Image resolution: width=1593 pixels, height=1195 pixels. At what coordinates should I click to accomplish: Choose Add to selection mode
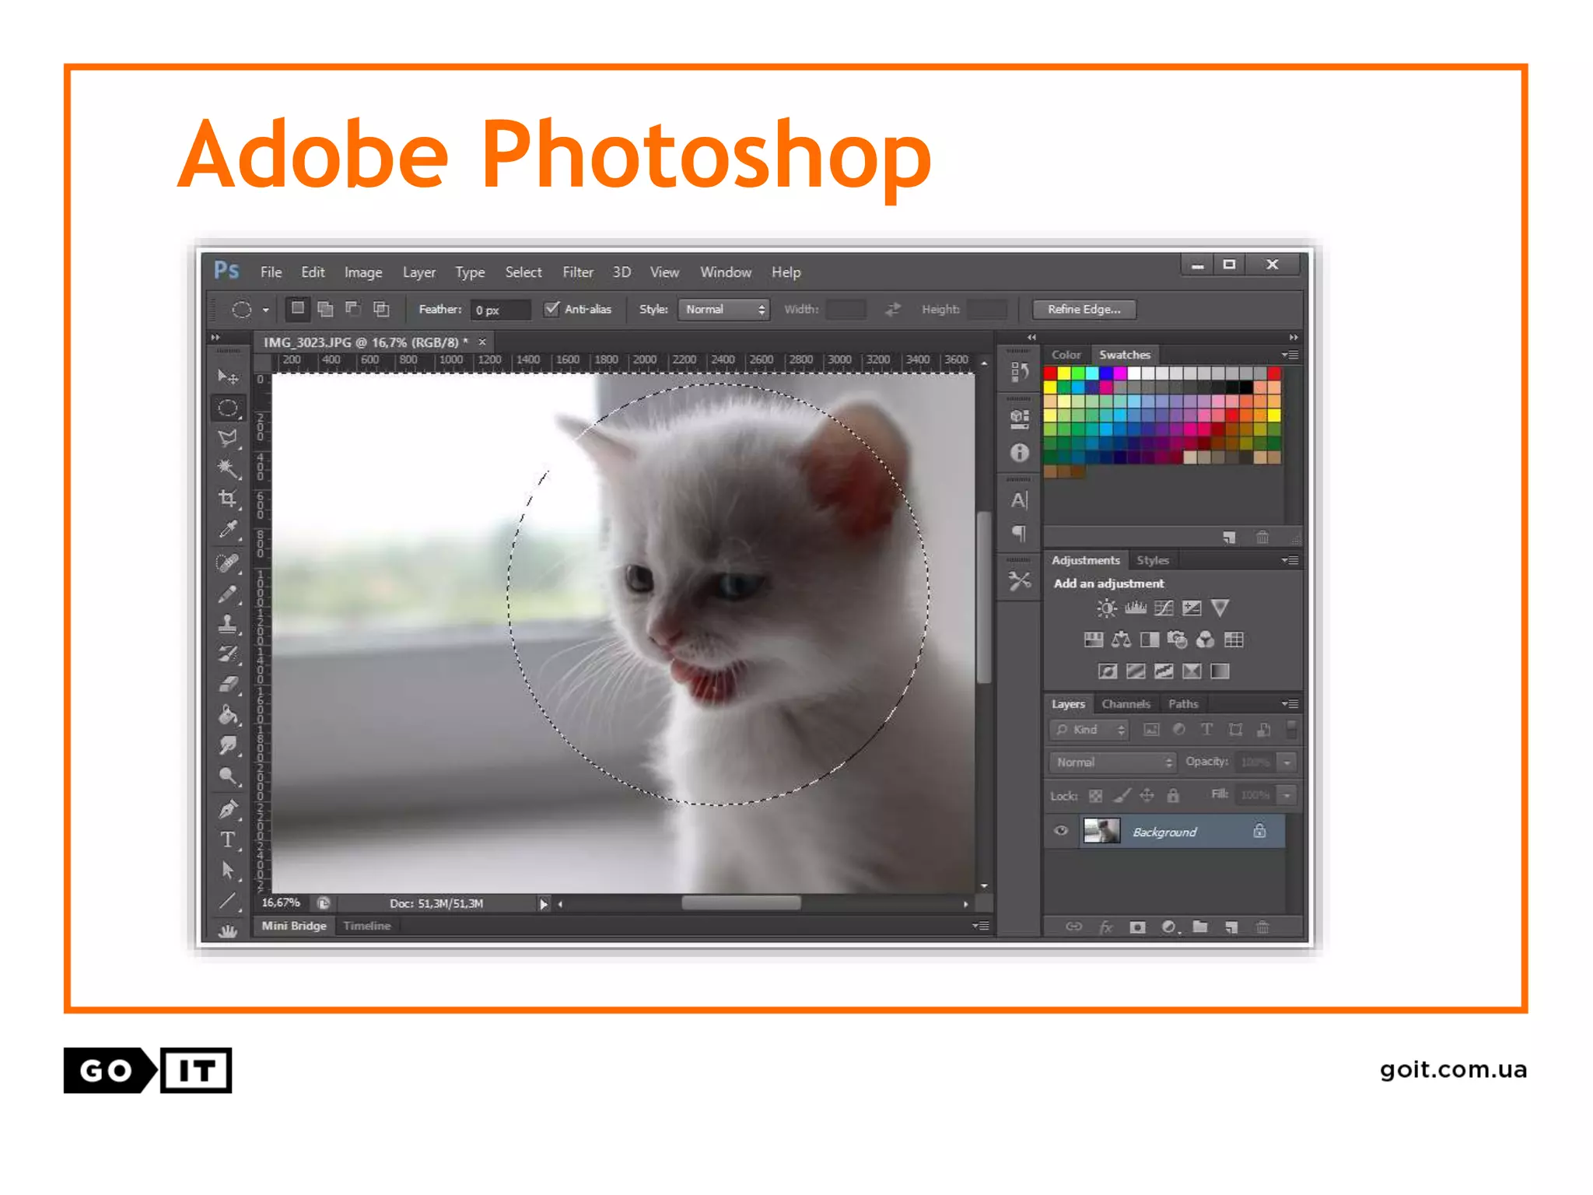pos(325,309)
